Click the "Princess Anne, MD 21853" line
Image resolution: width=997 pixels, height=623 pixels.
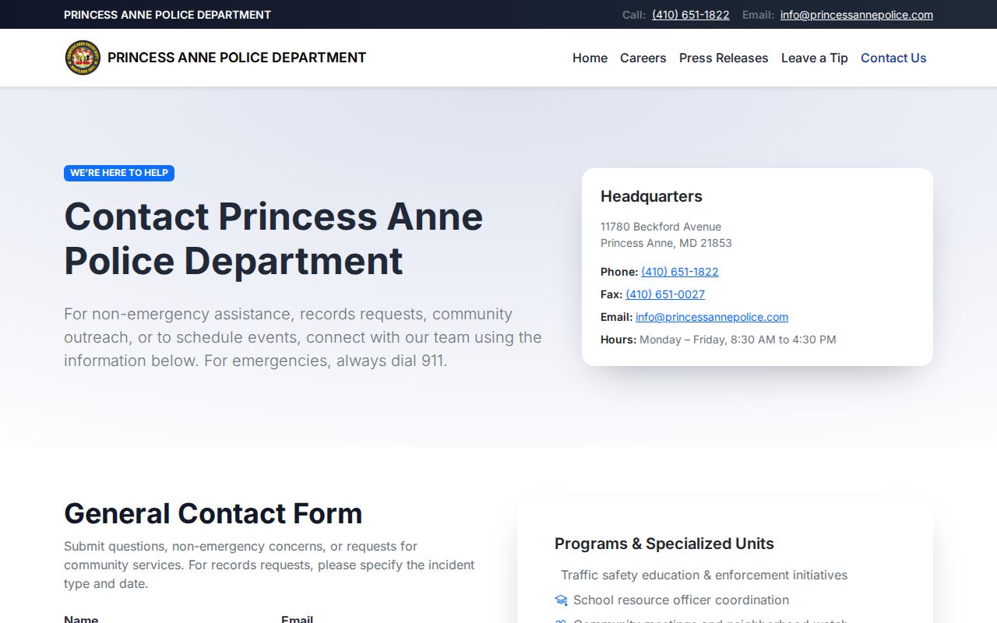coord(666,243)
